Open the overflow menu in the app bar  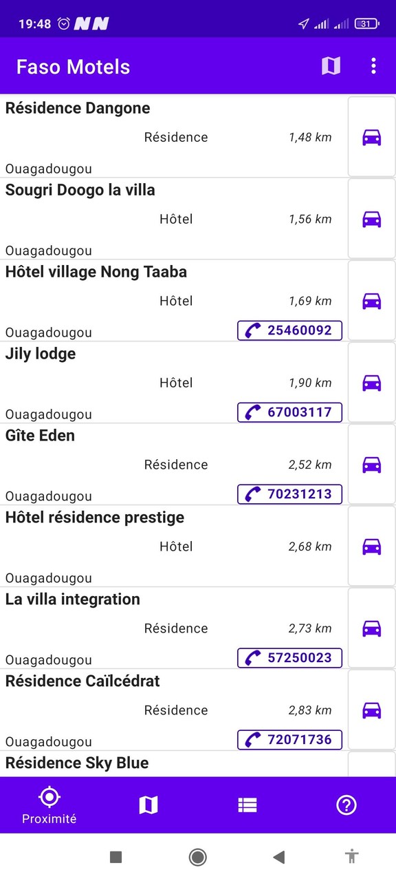tap(373, 66)
